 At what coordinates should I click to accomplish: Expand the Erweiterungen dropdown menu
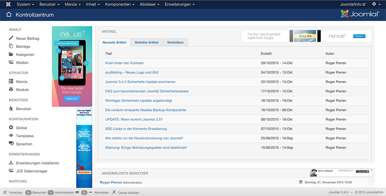180,5
